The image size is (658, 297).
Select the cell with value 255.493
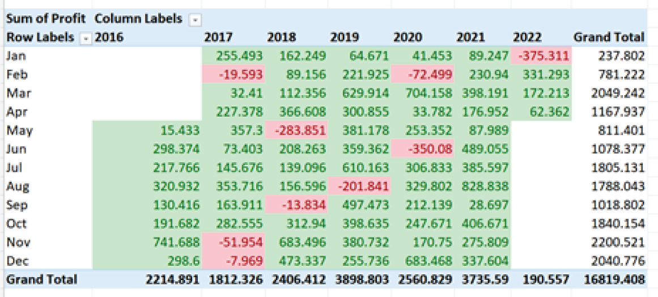click(x=234, y=56)
